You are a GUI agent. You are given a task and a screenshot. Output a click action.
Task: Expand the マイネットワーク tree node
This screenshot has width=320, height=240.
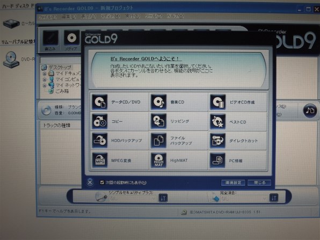tap(45, 85)
